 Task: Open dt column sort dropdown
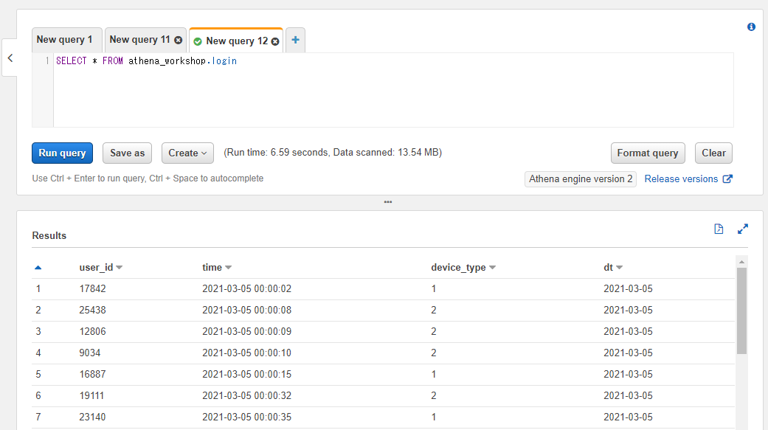point(619,268)
